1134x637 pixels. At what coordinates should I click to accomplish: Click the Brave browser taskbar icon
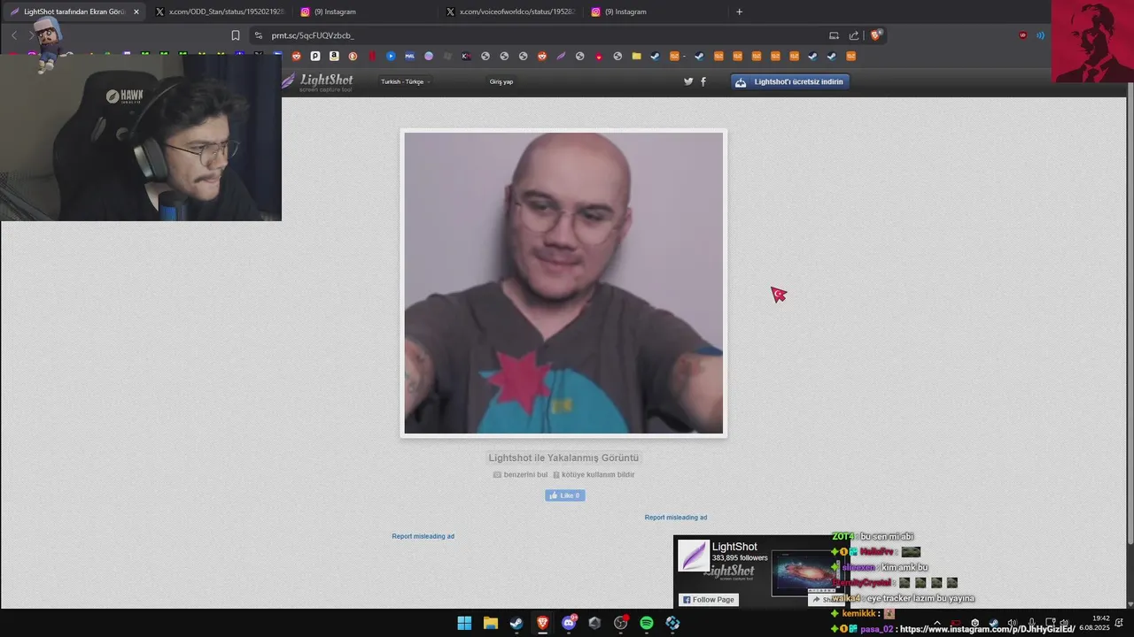click(x=542, y=623)
